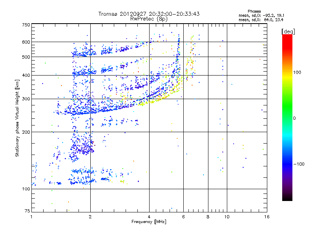
Task: Click the y-axis tick label '400'
Action: point(26,75)
